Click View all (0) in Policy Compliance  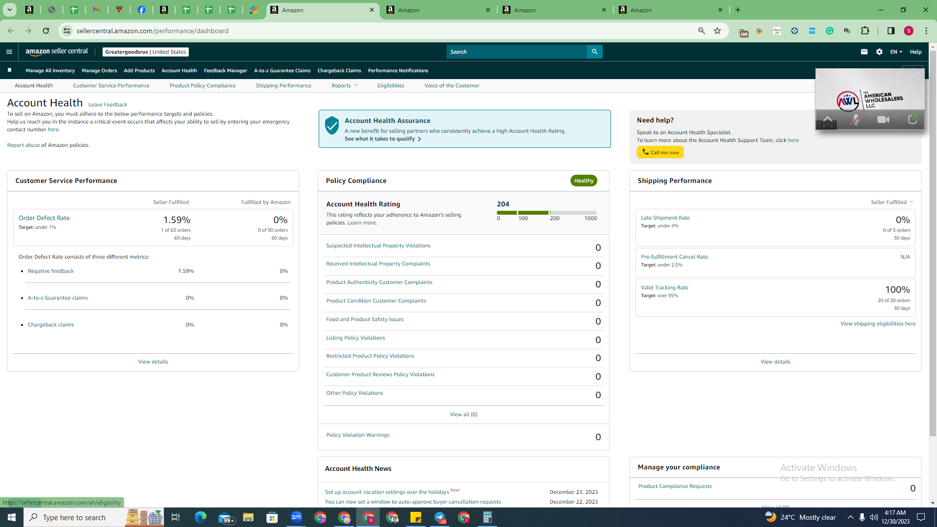coord(464,414)
